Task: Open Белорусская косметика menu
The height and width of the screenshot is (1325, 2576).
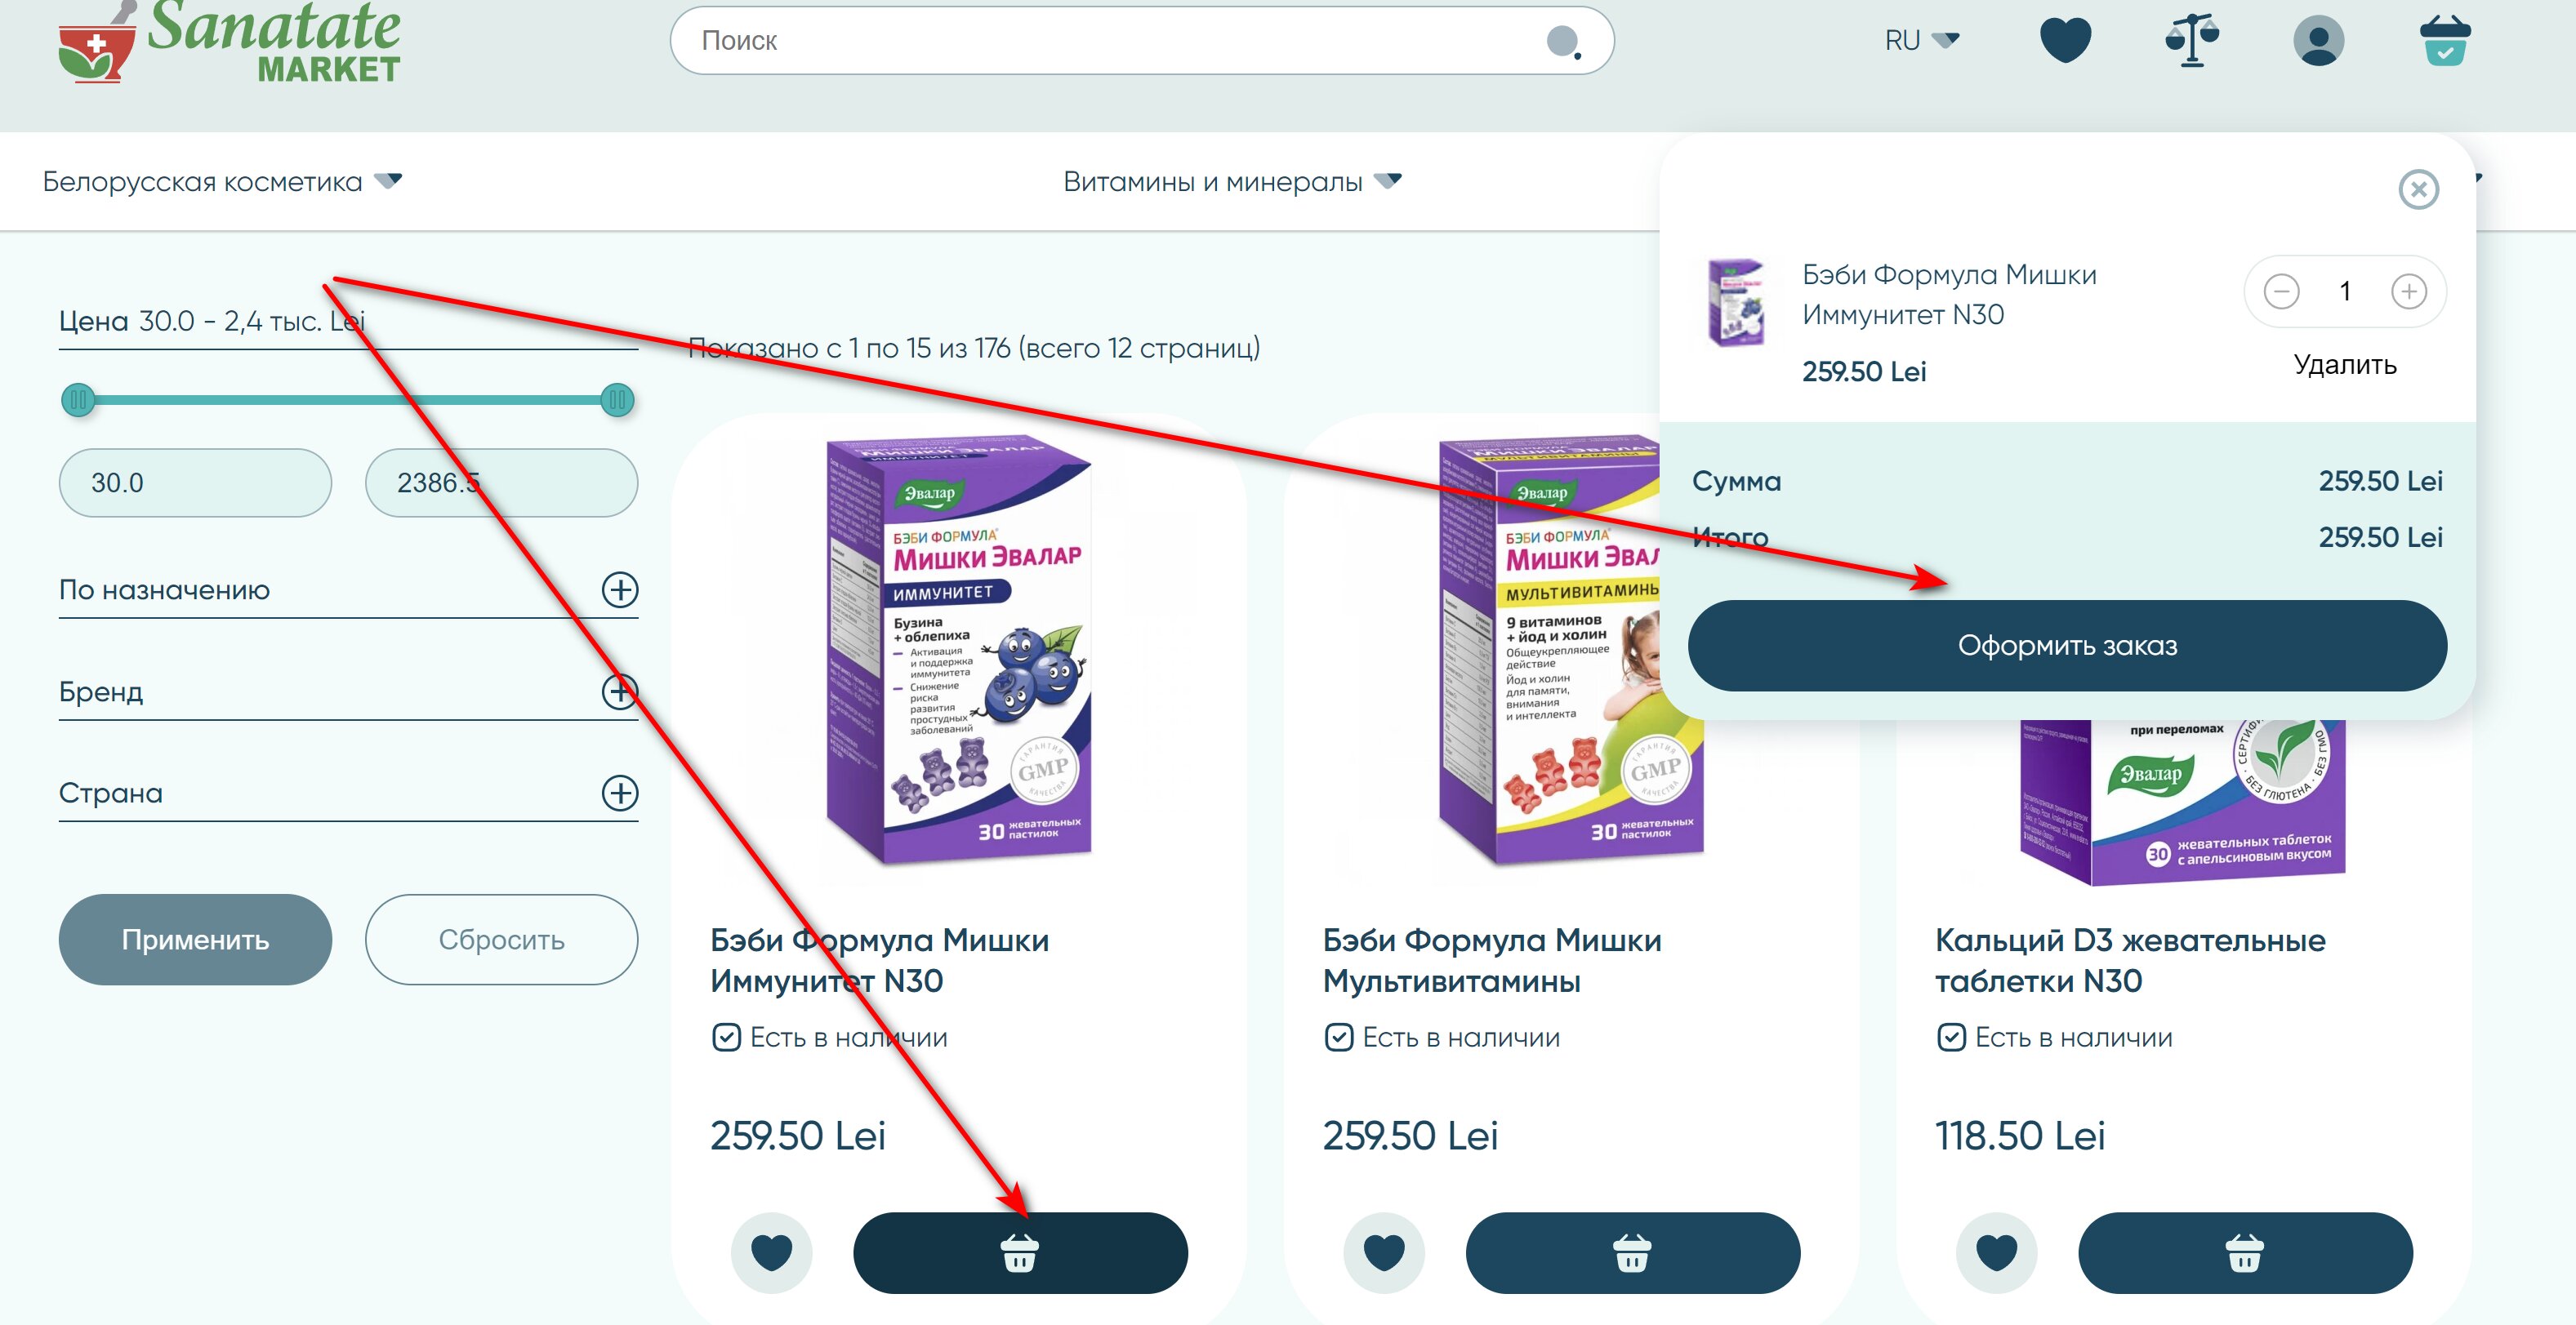Action: (x=222, y=182)
